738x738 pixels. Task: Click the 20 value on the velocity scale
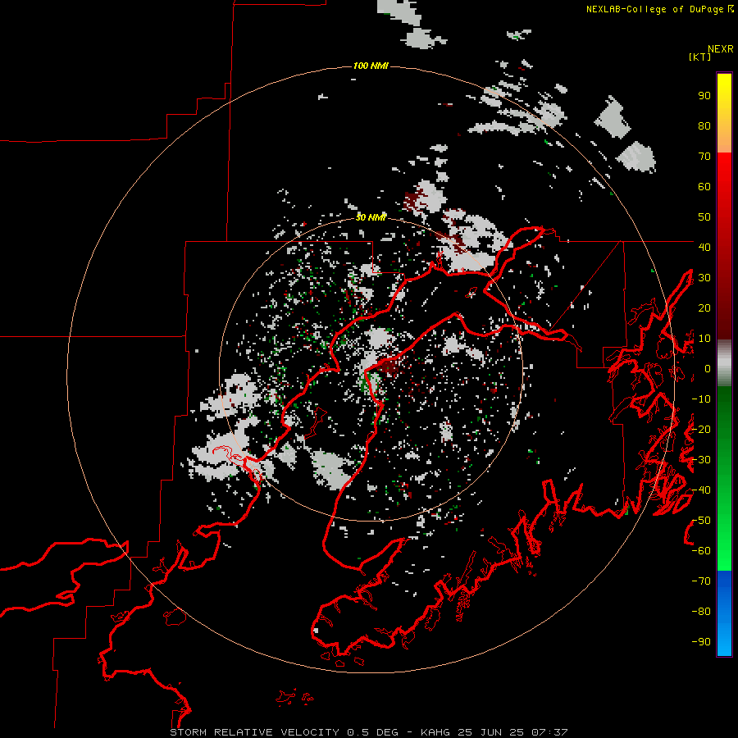pos(704,307)
